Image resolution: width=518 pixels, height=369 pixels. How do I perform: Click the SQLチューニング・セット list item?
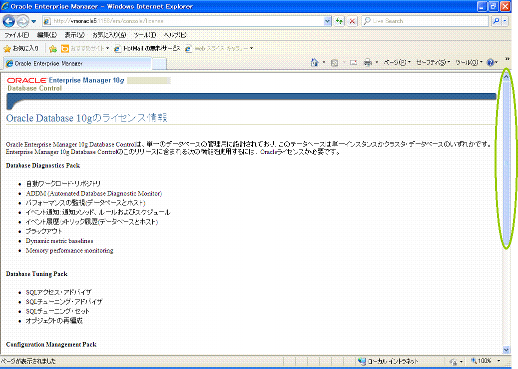[57, 311]
